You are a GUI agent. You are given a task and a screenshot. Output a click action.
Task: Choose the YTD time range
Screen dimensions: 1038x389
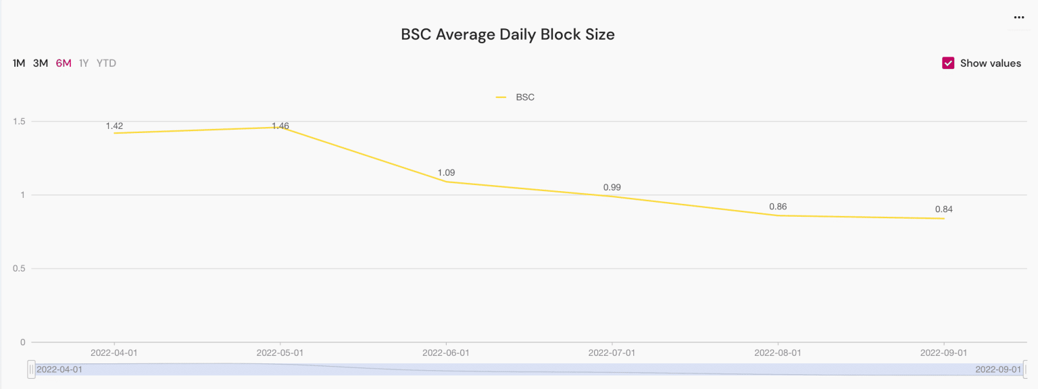pos(106,63)
